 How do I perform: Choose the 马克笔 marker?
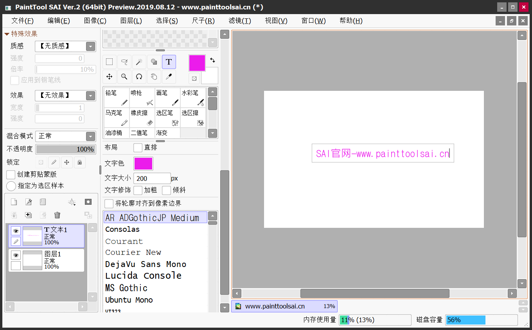117,117
